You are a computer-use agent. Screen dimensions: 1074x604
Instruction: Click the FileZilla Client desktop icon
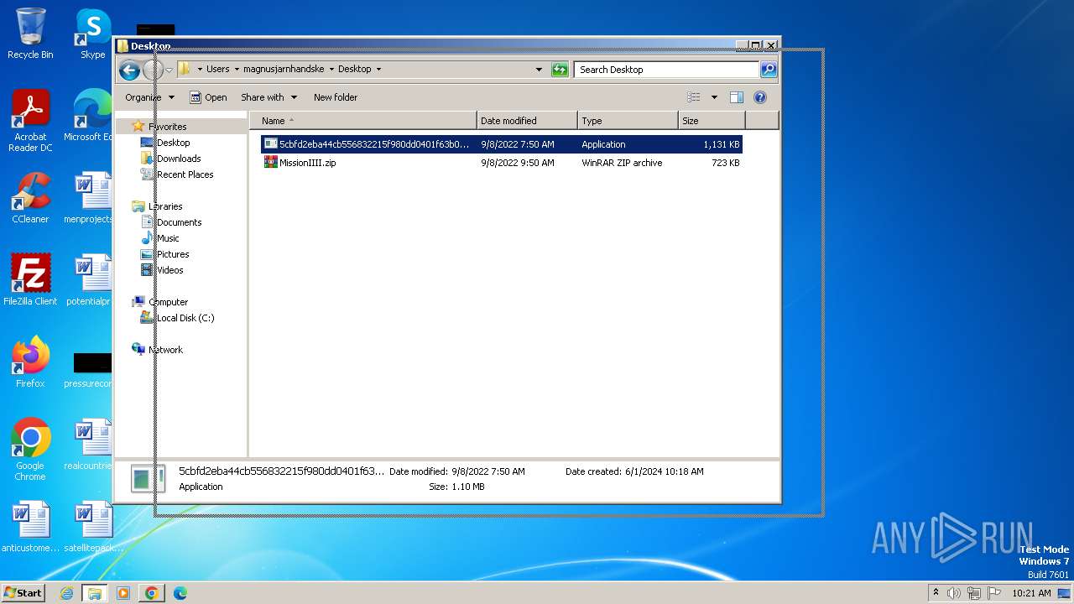(30, 280)
